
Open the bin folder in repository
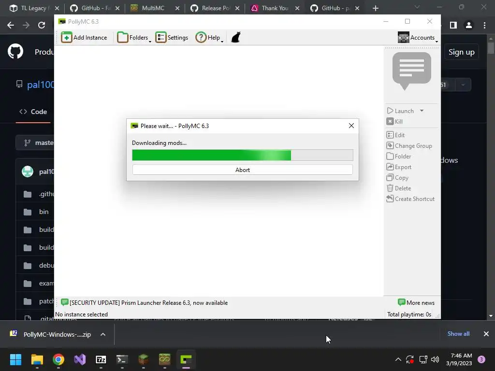coord(44,212)
